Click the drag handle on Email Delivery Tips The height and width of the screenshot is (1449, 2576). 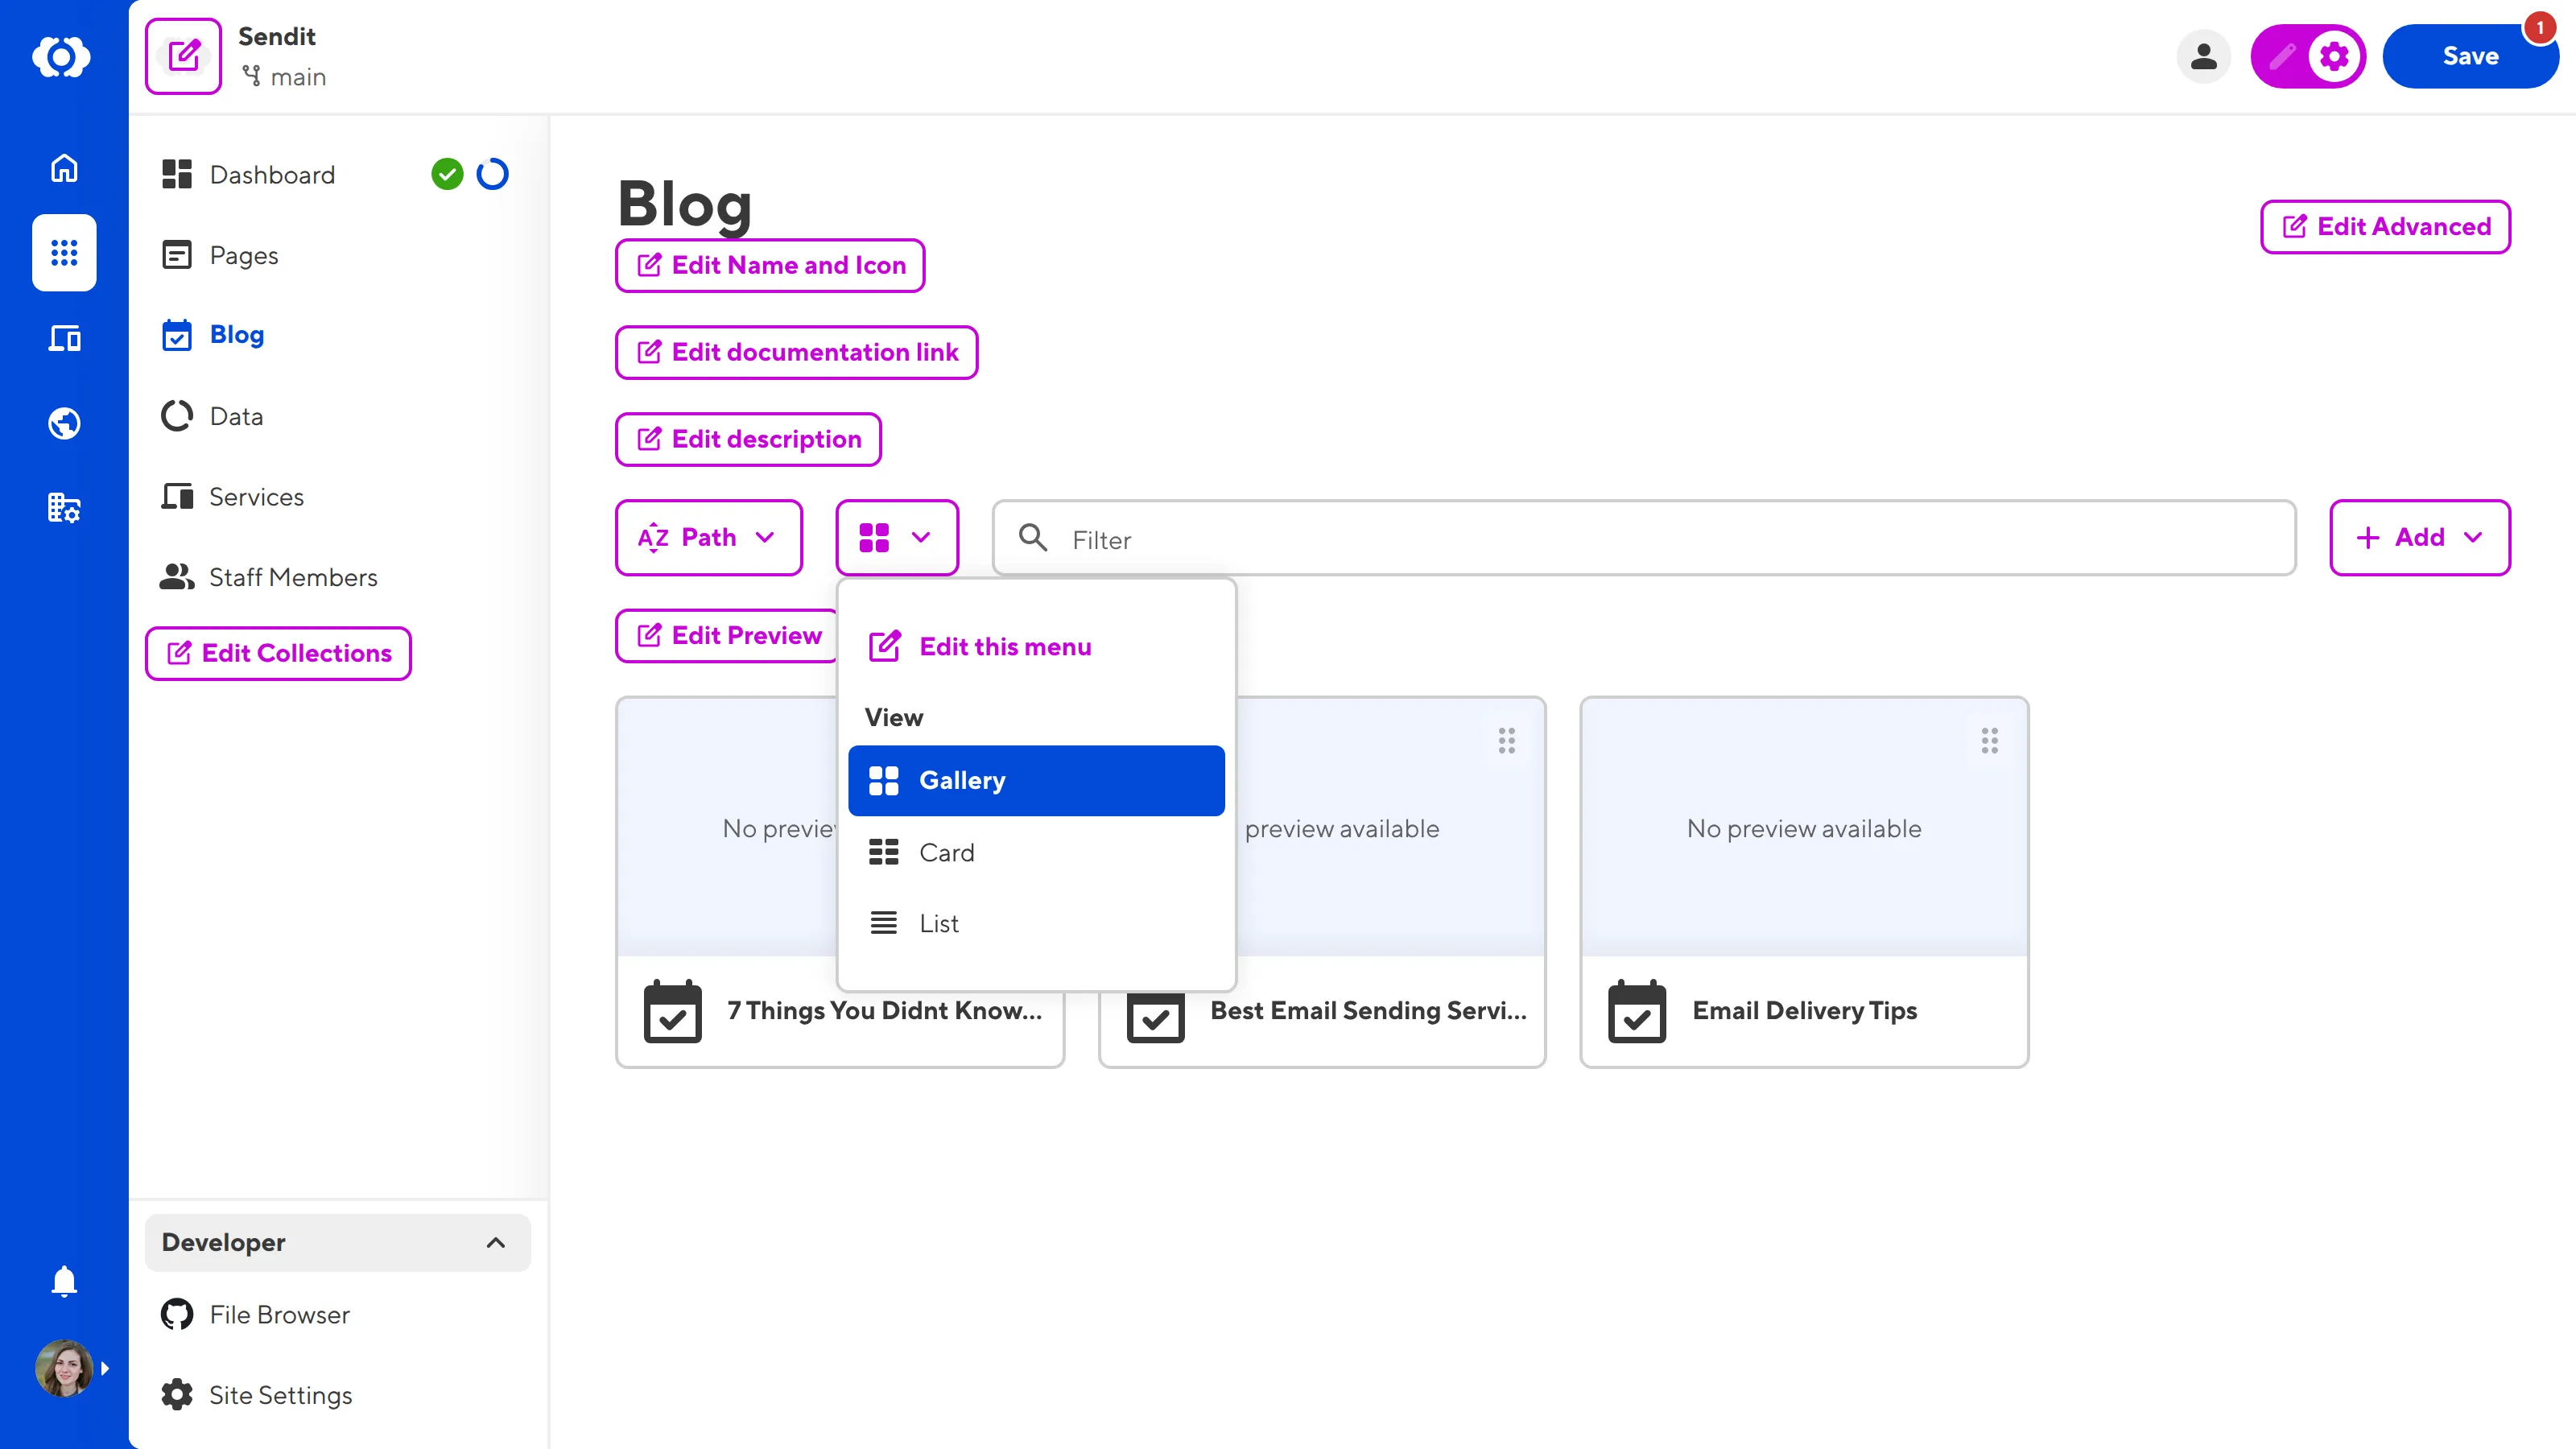1989,740
